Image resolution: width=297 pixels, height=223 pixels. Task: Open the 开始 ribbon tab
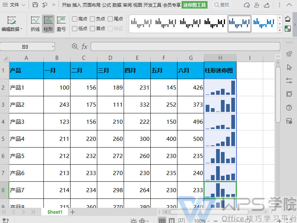pos(66,5)
